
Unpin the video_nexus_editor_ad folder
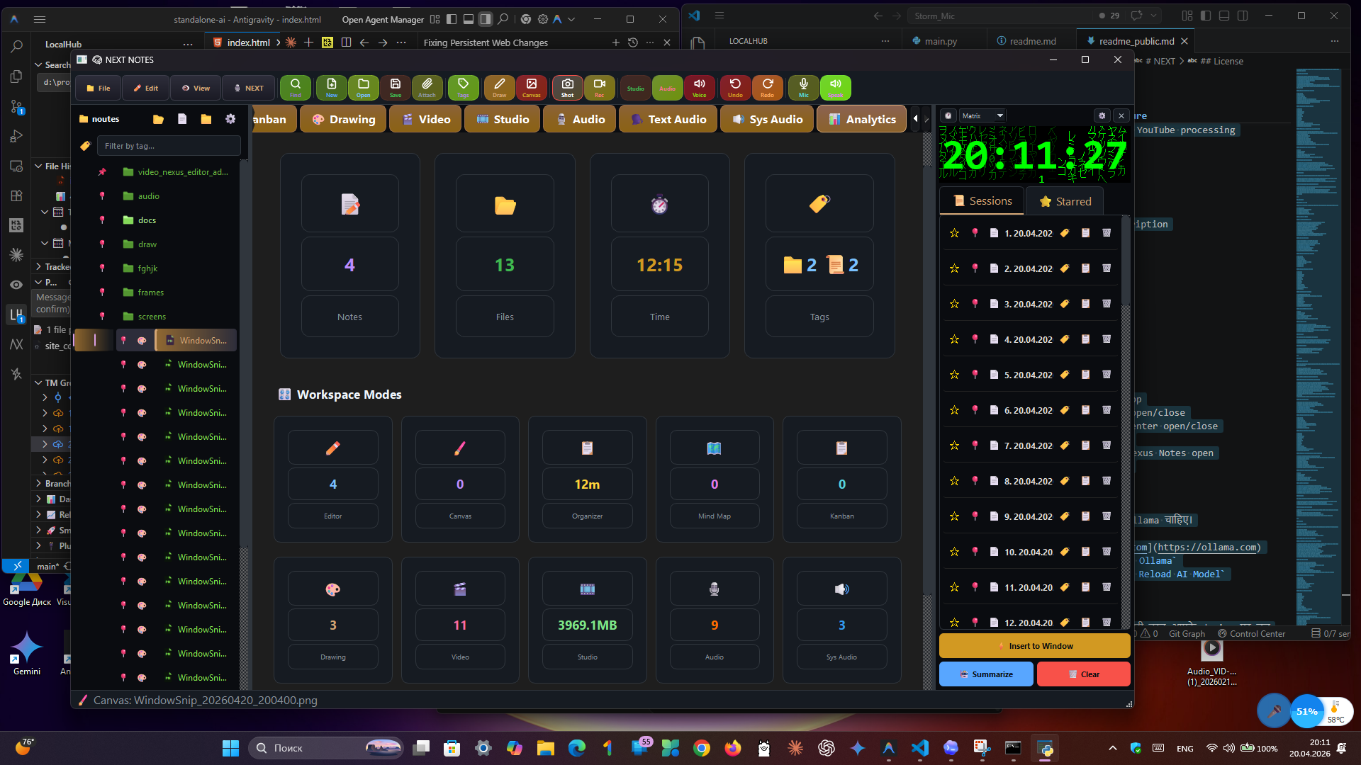[102, 172]
